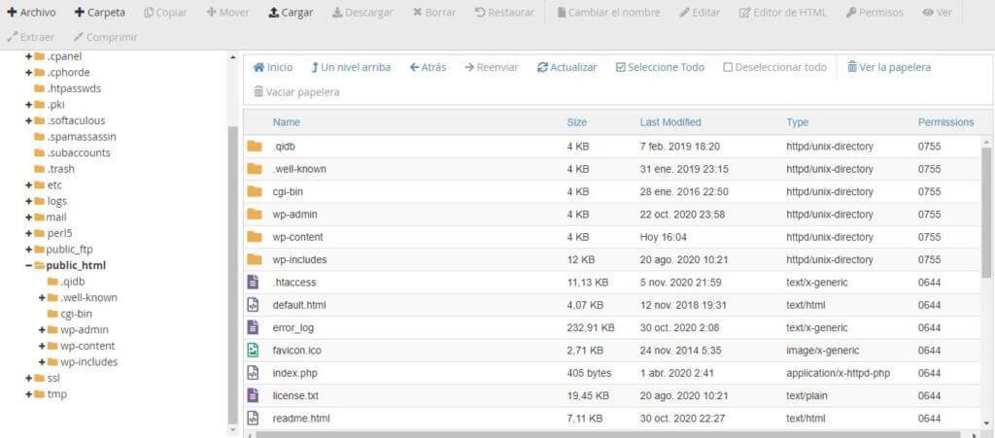995x438 pixels.
Task: Click the Deseleccionar todo checkbox
Action: [x=728, y=67]
